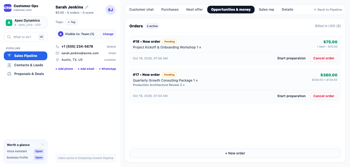
Task: Click the Billed in USD ($) label
Action: (328, 26)
